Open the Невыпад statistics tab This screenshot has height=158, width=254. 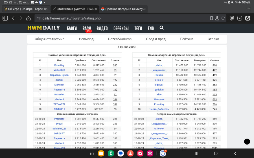click(x=86, y=39)
